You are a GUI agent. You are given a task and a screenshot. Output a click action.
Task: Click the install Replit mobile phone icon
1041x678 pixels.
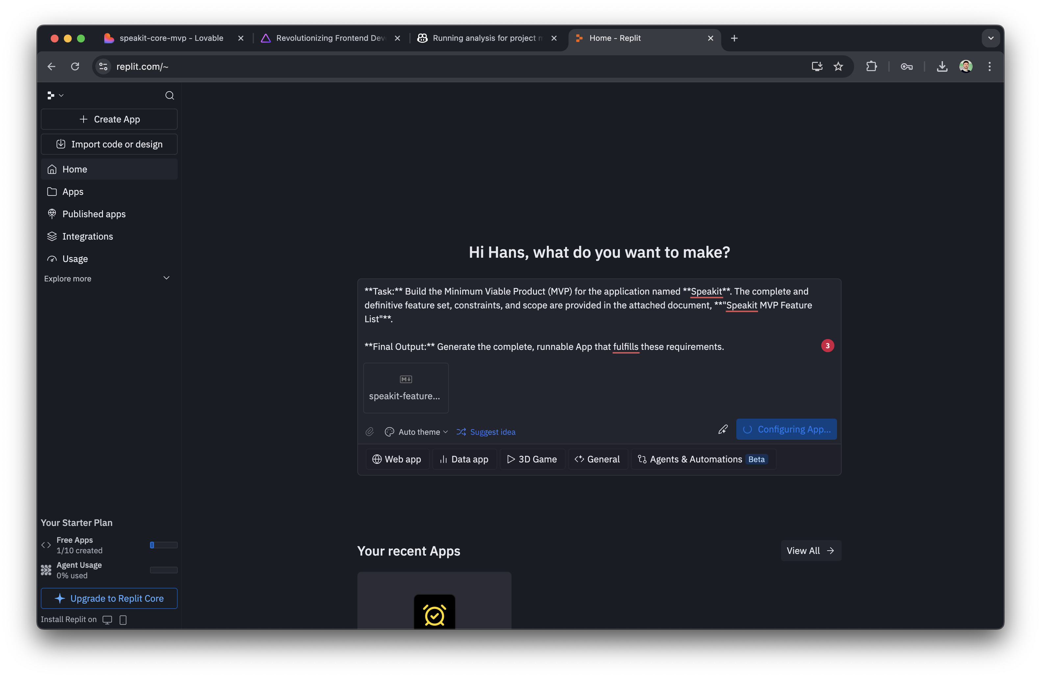123,619
